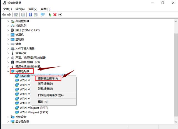Click the down-arrow disable device icon
This screenshot has height=129, width=178.
(x=60, y=15)
